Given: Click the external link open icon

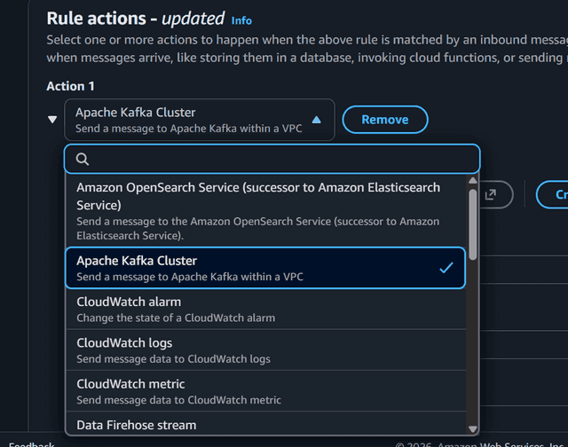Looking at the screenshot, I should point(491,195).
